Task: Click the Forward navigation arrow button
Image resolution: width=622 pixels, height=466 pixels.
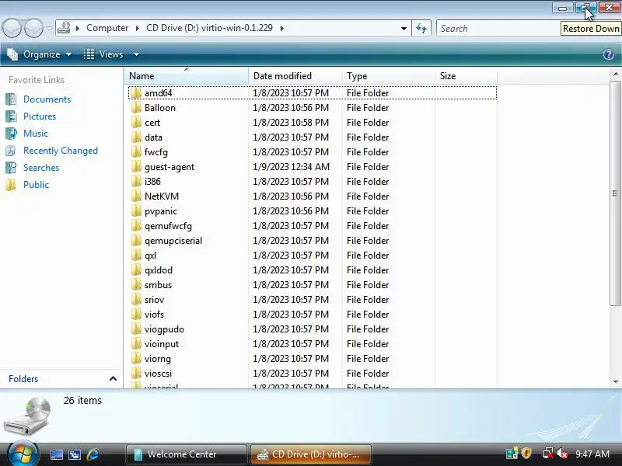Action: pos(33,28)
